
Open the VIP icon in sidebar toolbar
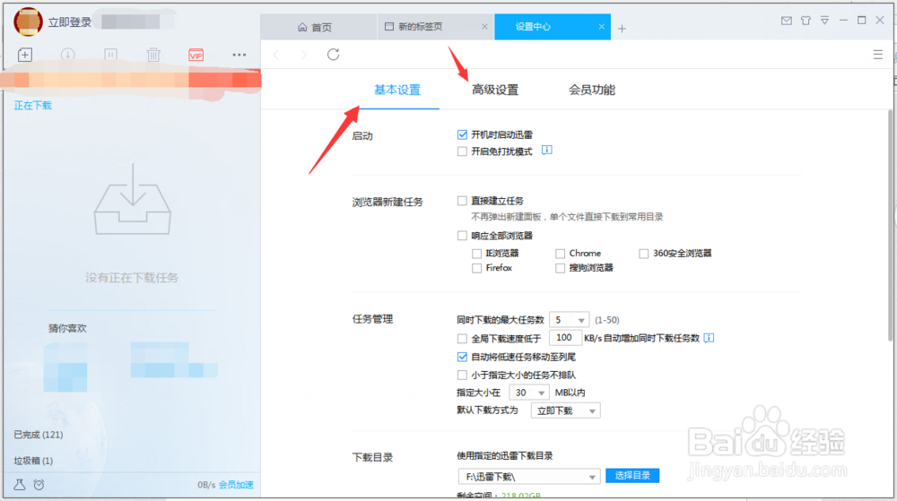pos(196,55)
